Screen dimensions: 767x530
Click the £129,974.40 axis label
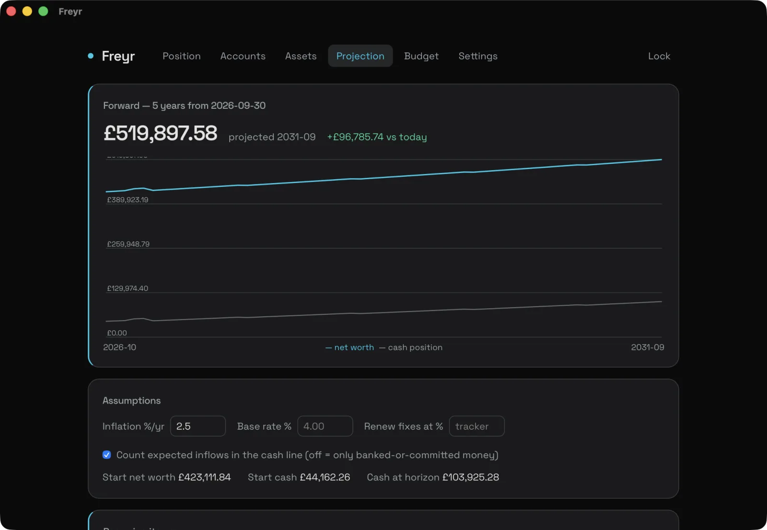pos(128,288)
